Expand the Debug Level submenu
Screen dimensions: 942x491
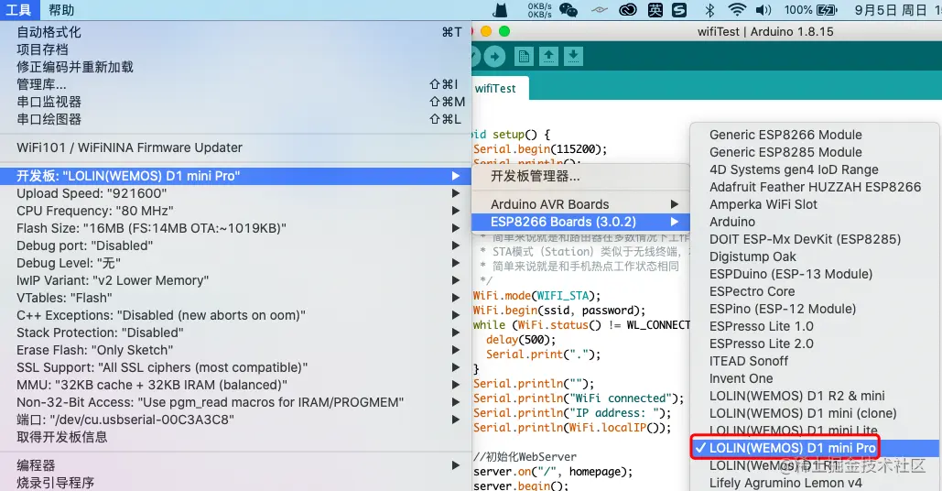[x=235, y=263]
